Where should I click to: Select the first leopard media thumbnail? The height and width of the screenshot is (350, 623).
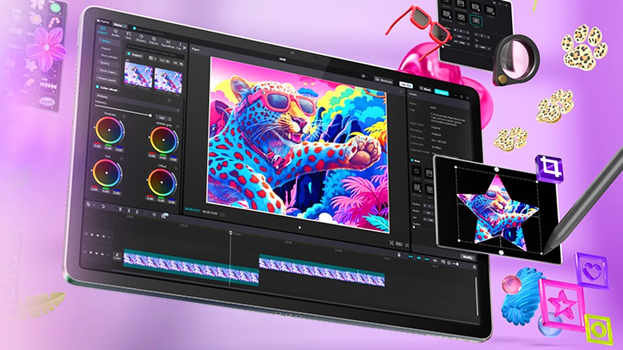point(138,76)
